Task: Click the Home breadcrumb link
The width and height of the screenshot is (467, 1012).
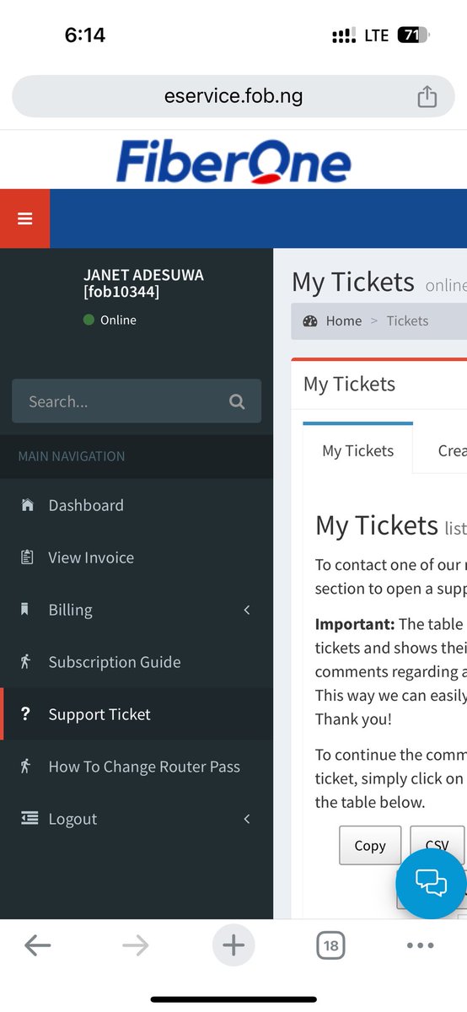Action: click(x=344, y=320)
